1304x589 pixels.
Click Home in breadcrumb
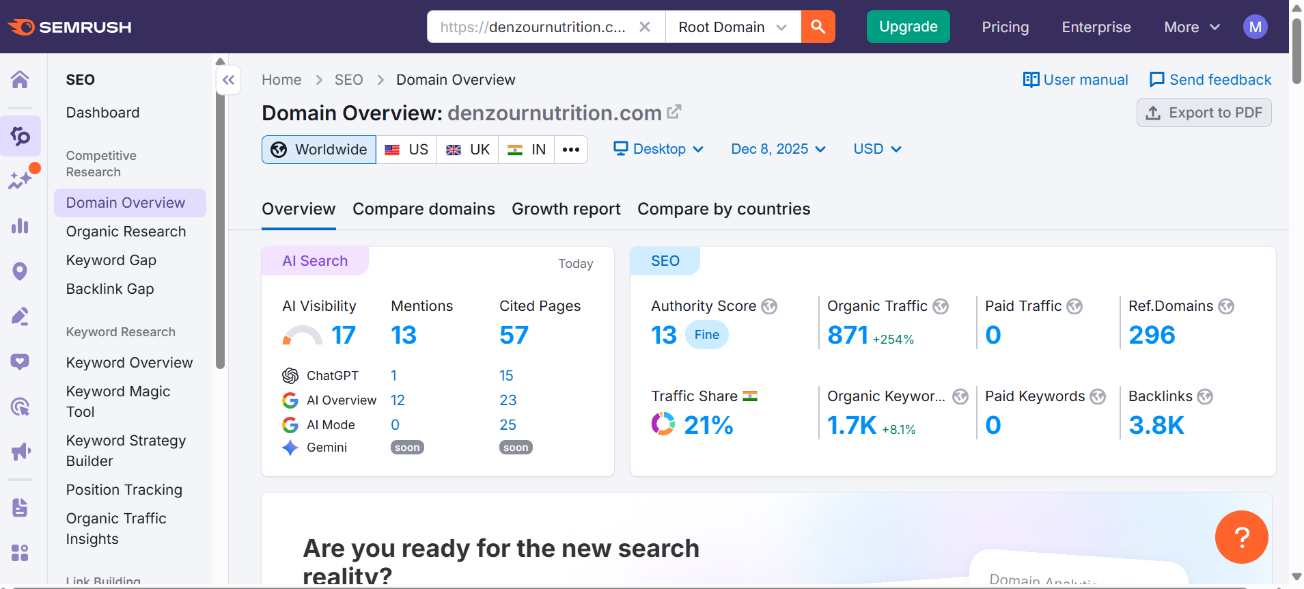point(281,80)
